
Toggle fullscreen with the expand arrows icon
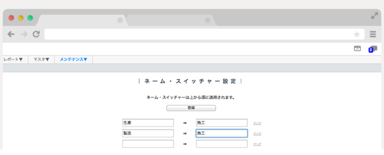click(x=374, y=16)
